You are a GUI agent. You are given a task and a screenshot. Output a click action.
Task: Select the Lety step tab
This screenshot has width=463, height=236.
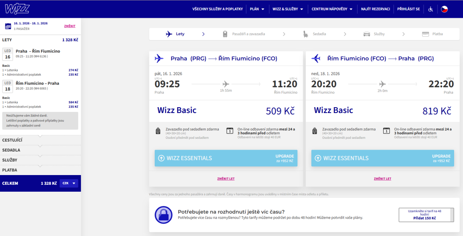tap(176, 34)
